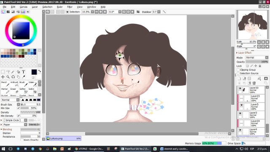Show the RGB slider panel
This screenshot has height=152, width=270.
point(8,12)
